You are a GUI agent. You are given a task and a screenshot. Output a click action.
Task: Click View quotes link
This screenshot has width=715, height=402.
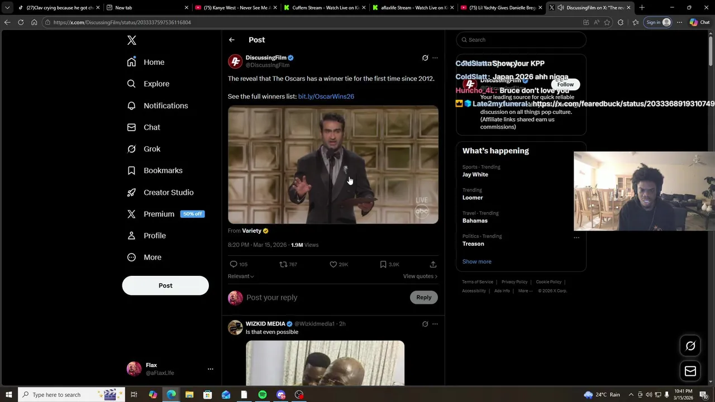[x=420, y=276]
